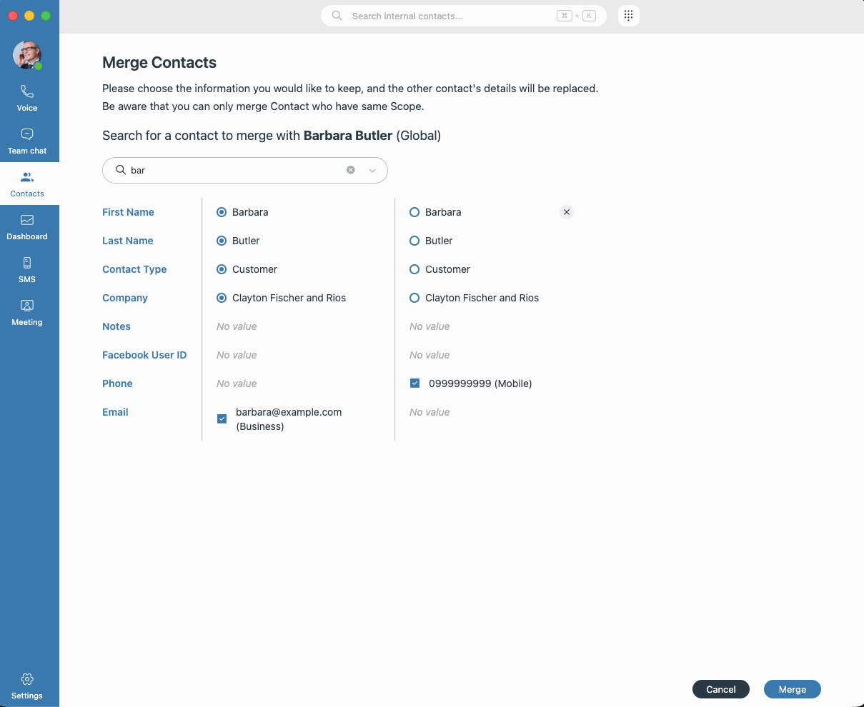Select the Customer contact type radio button
Viewport: 864px width, 707px height.
tap(221, 269)
